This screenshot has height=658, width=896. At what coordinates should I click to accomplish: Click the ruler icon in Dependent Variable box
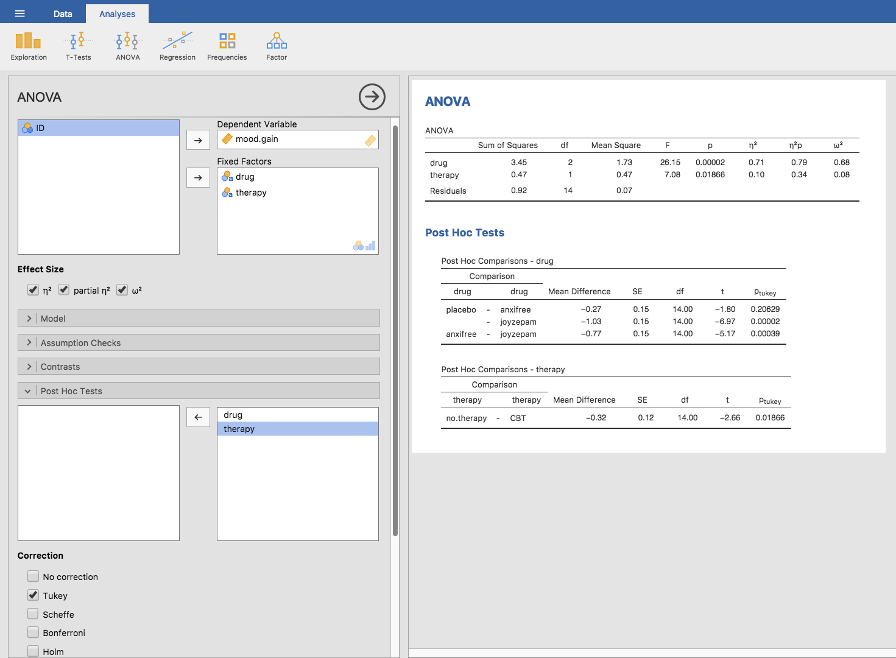370,141
